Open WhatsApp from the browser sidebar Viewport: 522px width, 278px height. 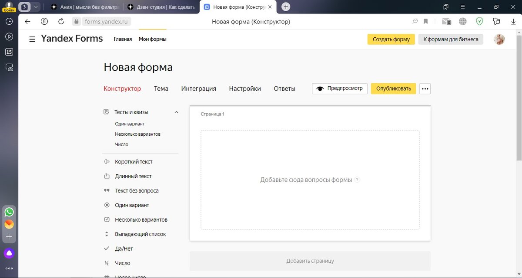pos(9,212)
